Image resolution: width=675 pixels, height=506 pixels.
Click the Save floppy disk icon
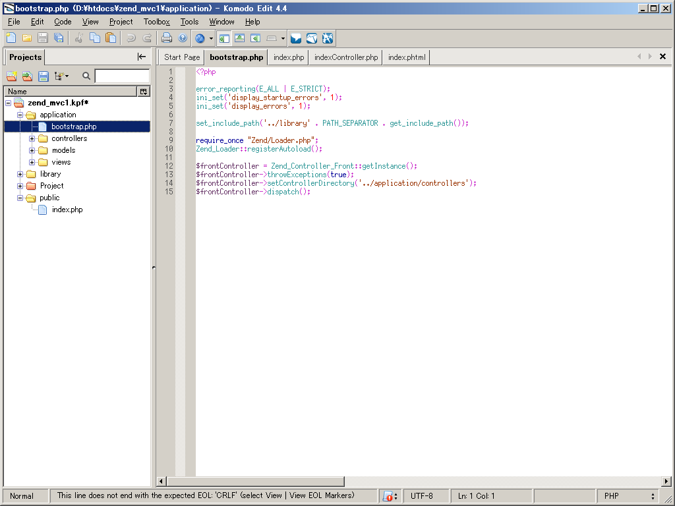(43, 38)
